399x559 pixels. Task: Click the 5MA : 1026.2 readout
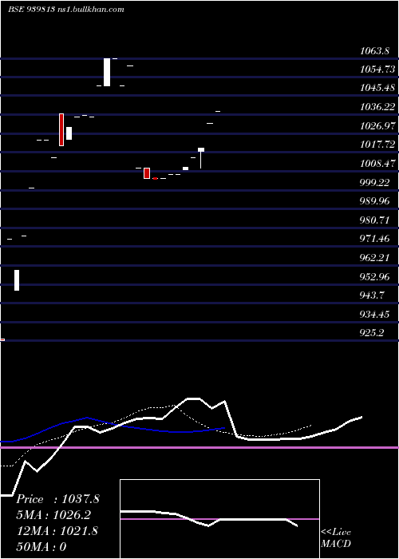(53, 515)
